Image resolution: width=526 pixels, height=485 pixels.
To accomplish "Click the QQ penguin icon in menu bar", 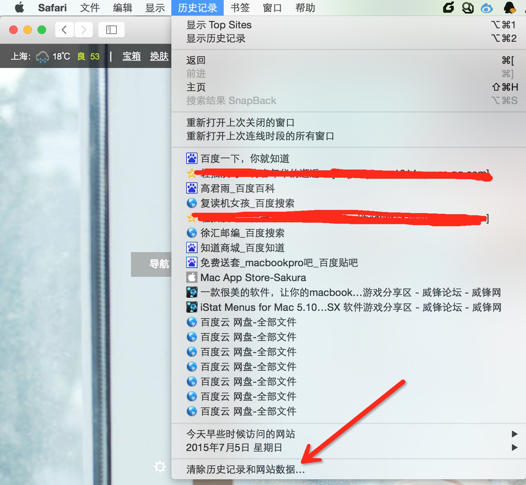I will [509, 7].
